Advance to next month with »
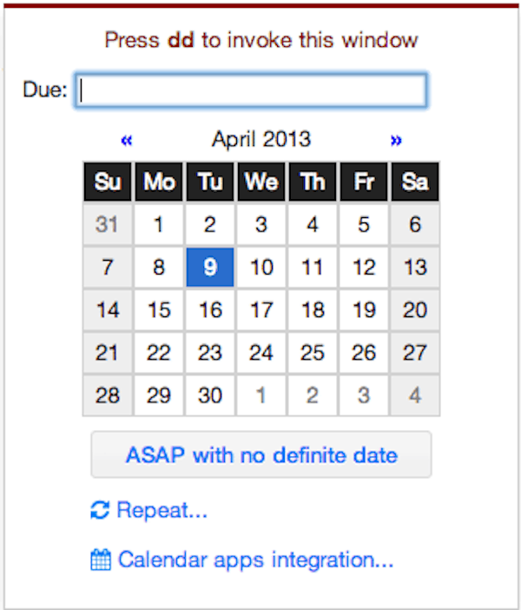 point(396,140)
